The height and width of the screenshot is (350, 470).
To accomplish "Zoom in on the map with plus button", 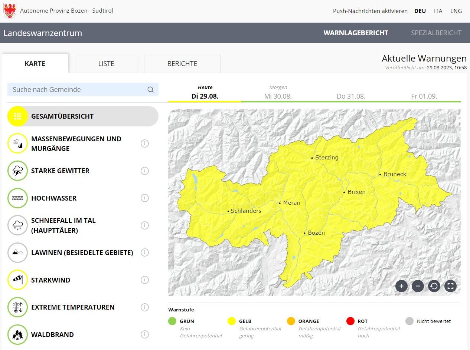I will coord(401,286).
